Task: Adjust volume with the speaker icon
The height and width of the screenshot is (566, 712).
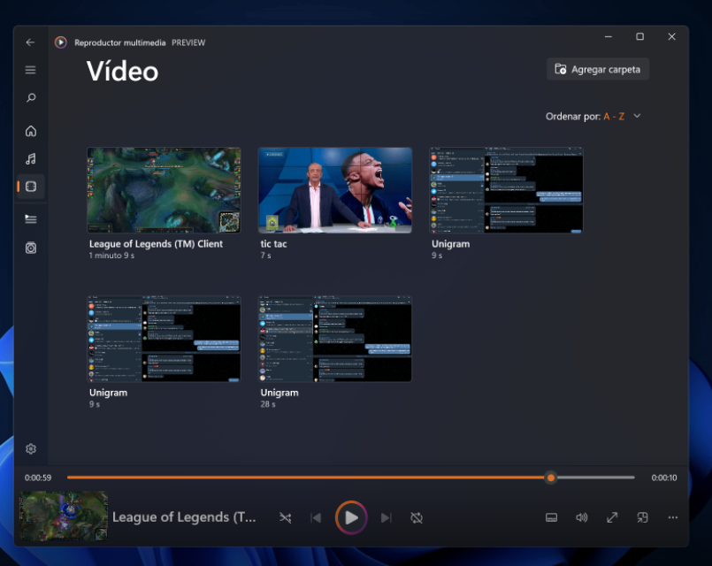Action: tap(581, 517)
